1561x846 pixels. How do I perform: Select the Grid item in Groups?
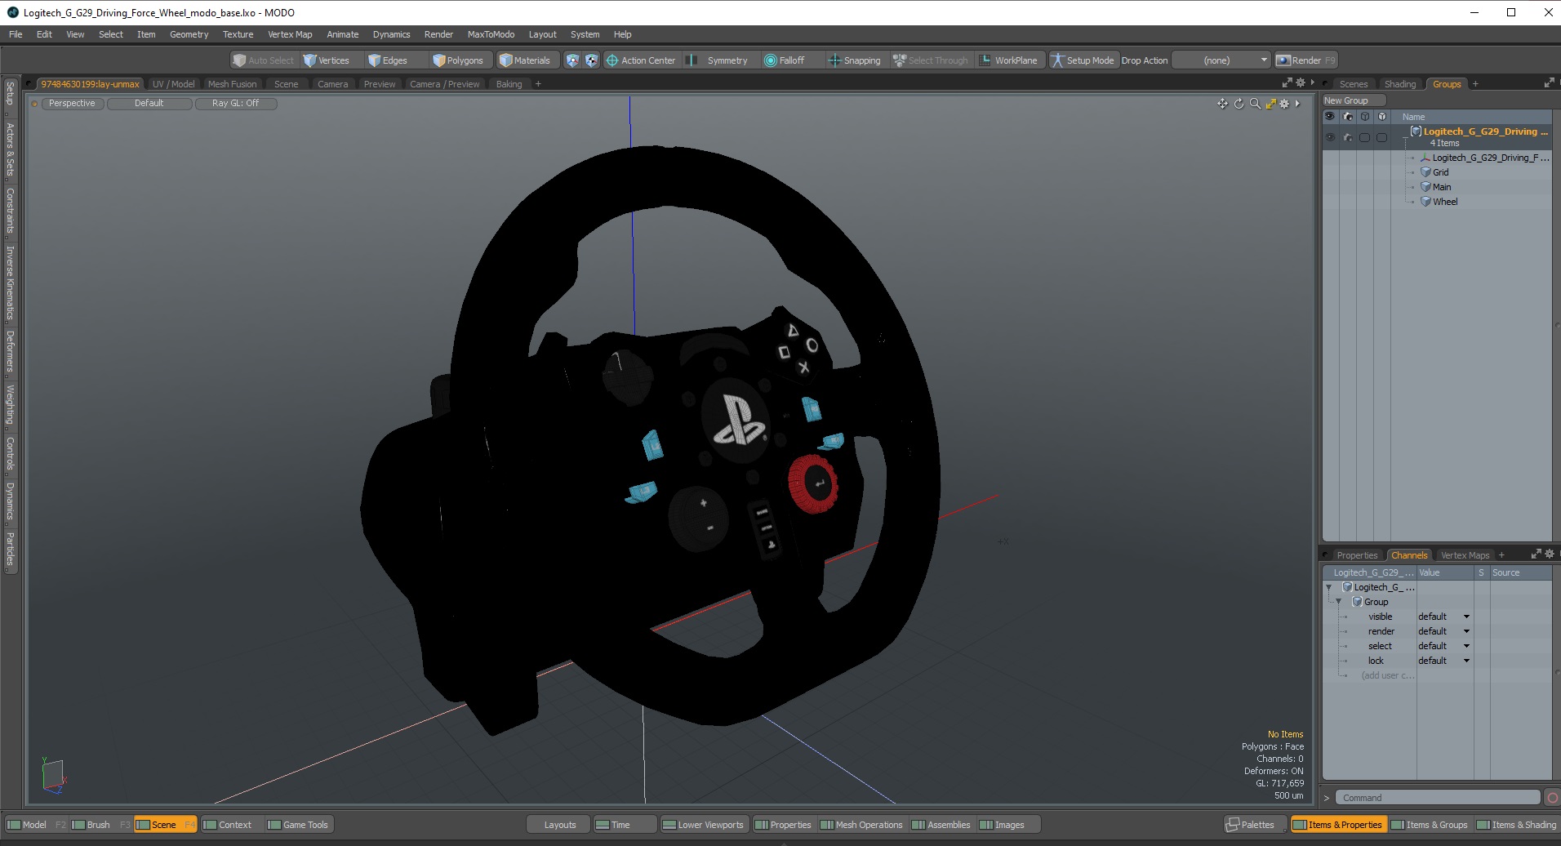coord(1440,172)
